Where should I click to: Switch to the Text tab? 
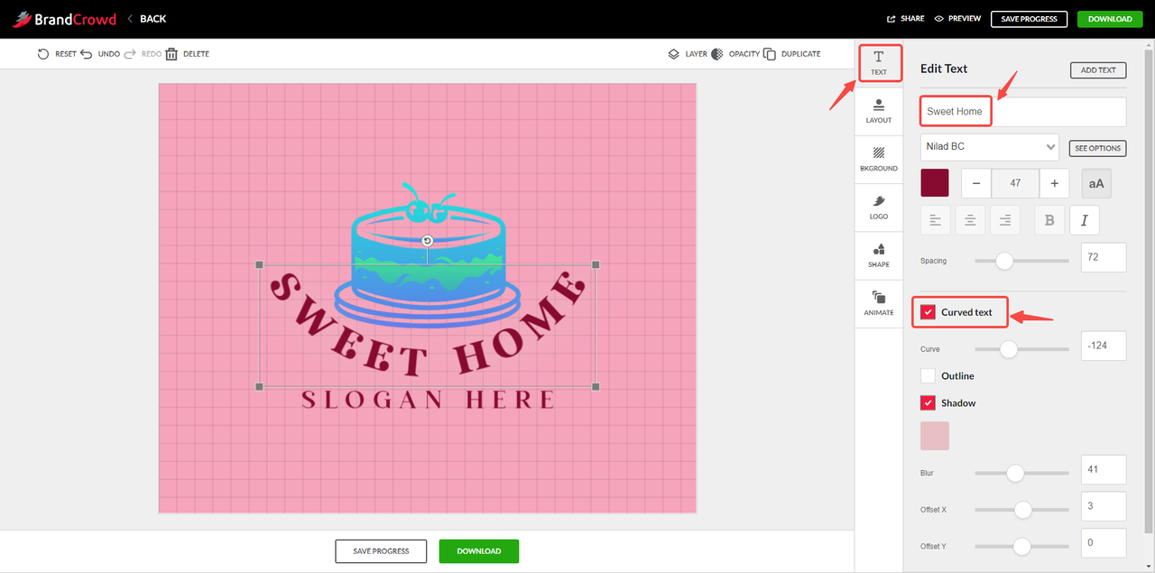[879, 63]
